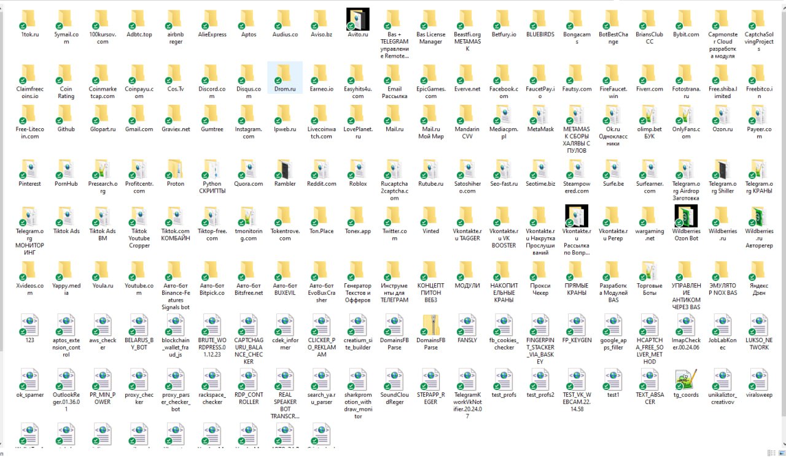Click the Presearch.org folder icon
The width and height of the screenshot is (786, 458).
point(103,169)
